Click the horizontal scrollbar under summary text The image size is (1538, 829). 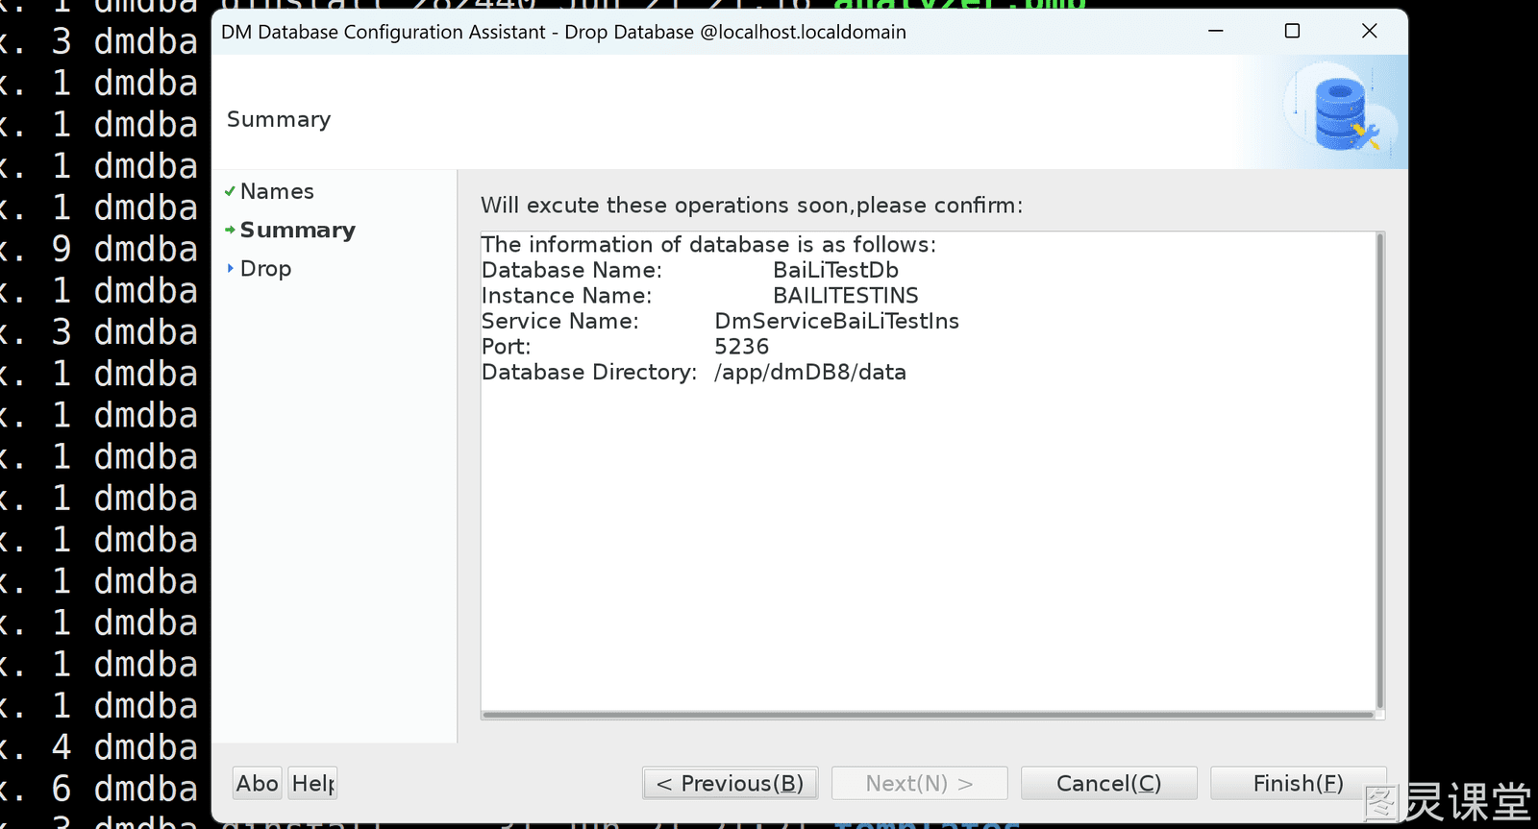coord(928,715)
